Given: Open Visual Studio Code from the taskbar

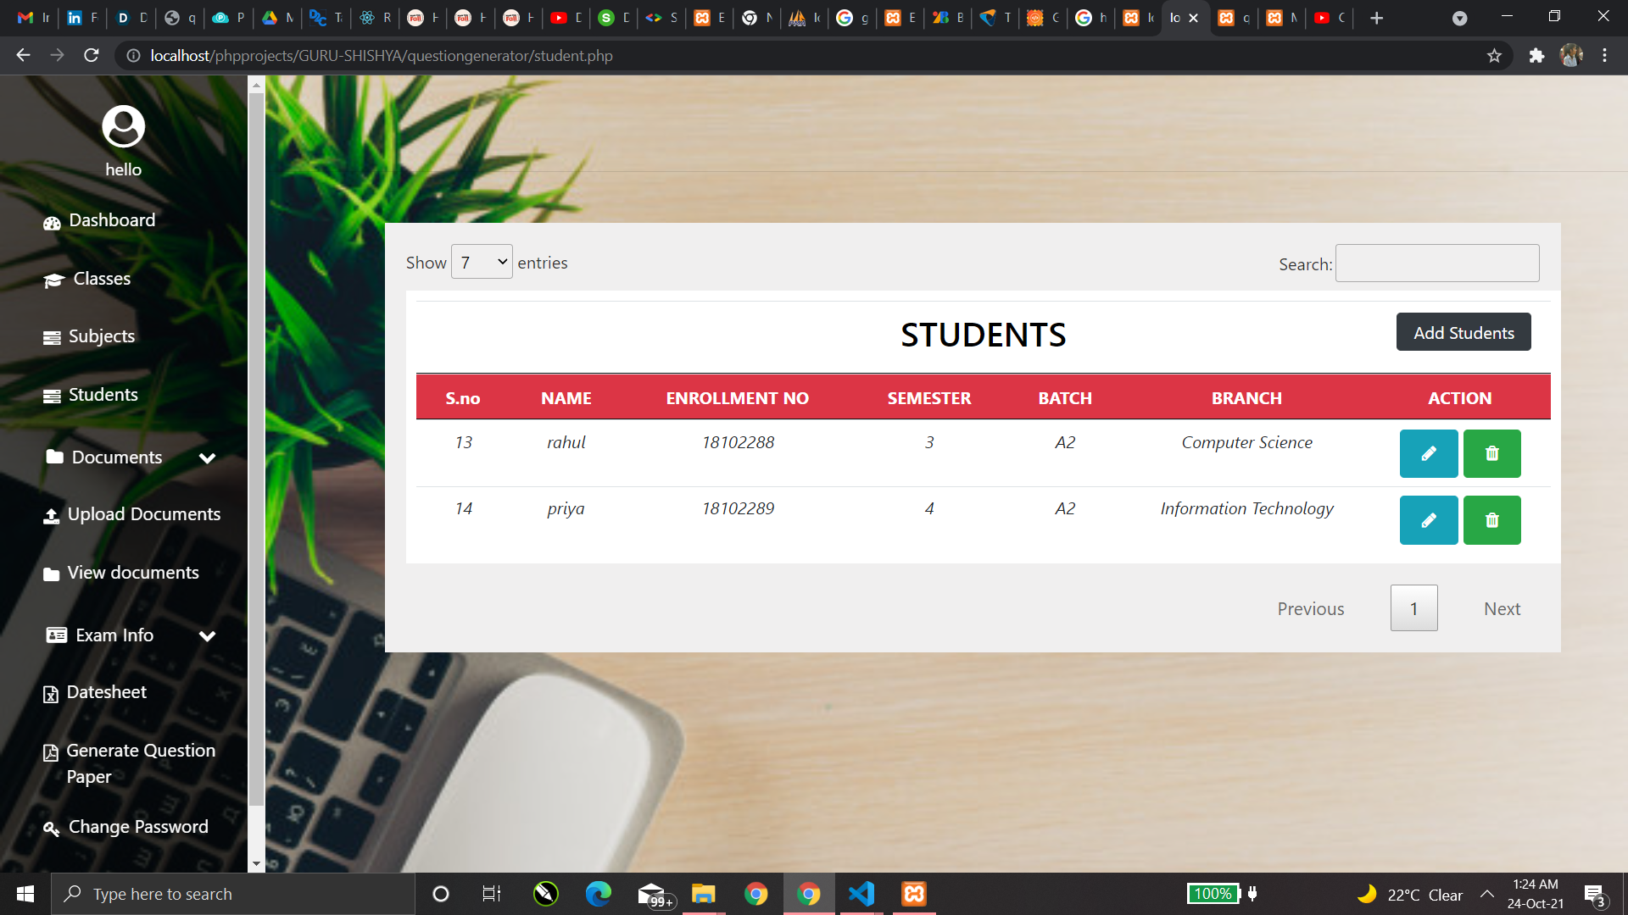Looking at the screenshot, I should tap(861, 894).
